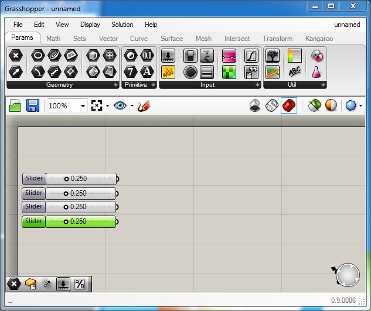This screenshot has height=311, width=371.
Task: Select the Boolean primitive icon
Action: coord(131,56)
